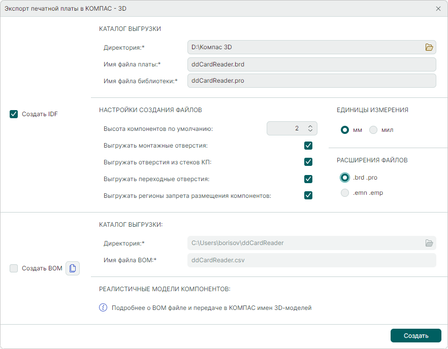The height and width of the screenshot is (349, 448).
Task: Close the export dialog window
Action: pos(438,9)
